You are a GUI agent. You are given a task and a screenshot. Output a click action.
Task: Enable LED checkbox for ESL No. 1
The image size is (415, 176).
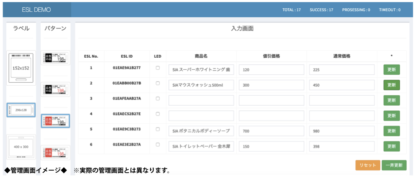click(x=158, y=68)
